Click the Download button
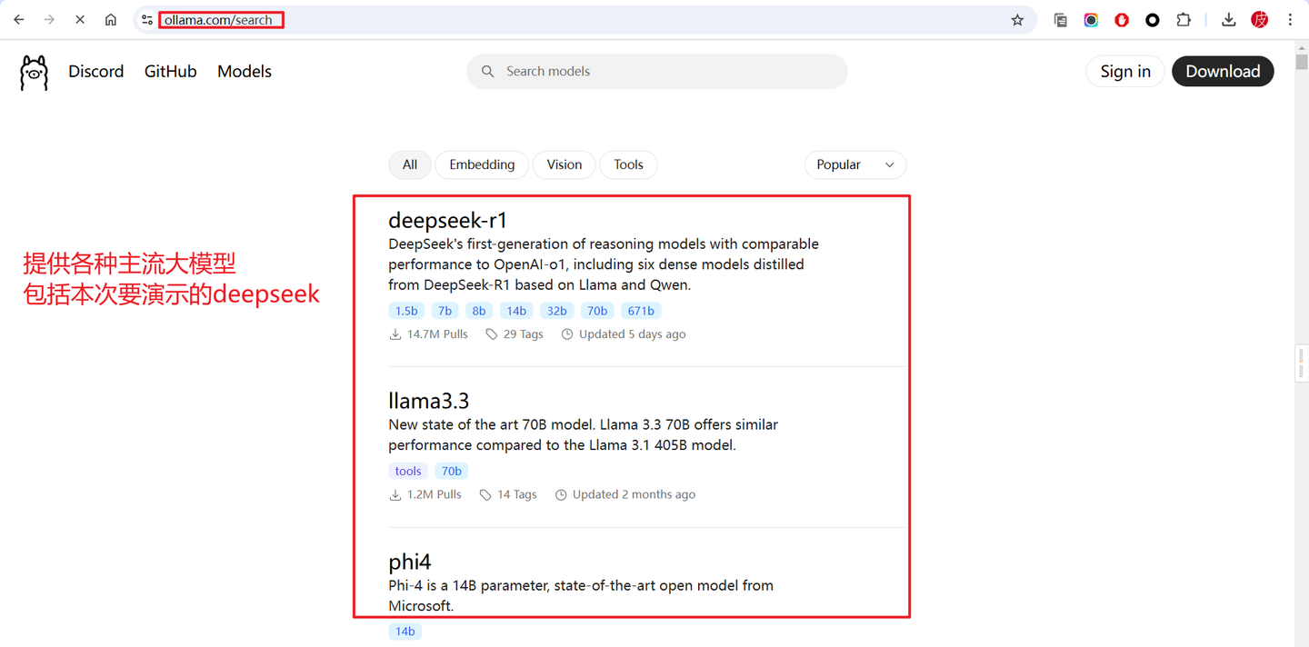Viewport: 1309px width, 647px height. click(1223, 71)
